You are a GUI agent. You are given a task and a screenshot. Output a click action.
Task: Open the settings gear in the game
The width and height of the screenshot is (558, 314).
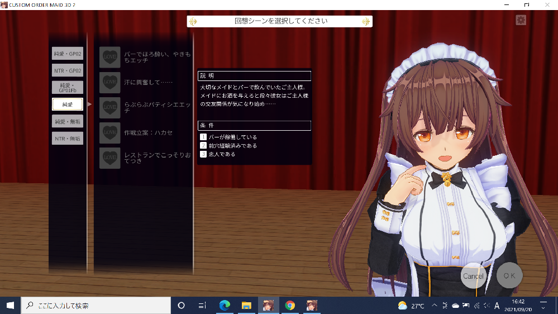point(521,20)
